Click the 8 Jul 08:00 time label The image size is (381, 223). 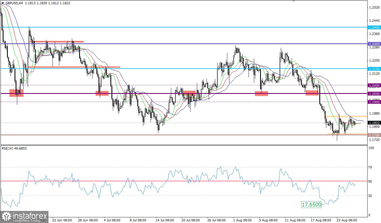coord(139,220)
